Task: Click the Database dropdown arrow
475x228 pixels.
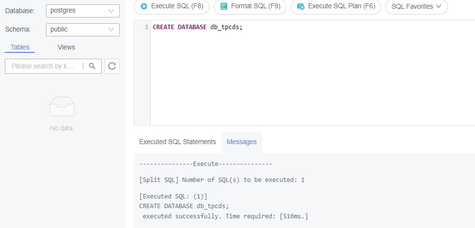Action: pos(111,11)
